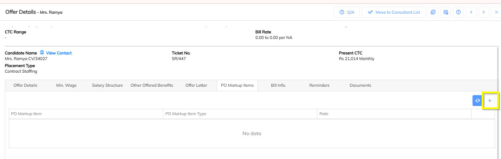This screenshot has height=159, width=501.
Task: Open the View Contact link
Action: [59, 53]
